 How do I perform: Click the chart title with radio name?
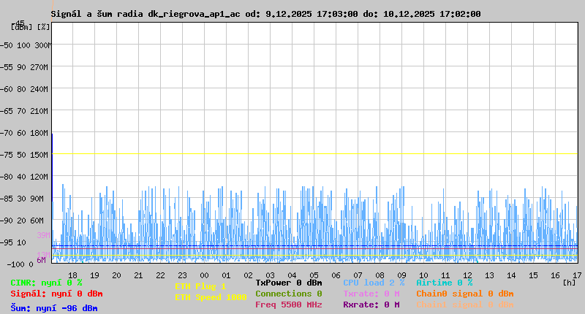[266, 14]
